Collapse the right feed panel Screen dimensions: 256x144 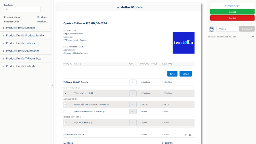coord(205,84)
